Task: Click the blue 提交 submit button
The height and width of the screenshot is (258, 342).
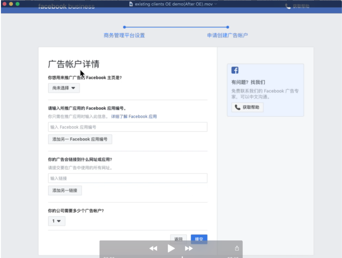Action: click(x=199, y=239)
